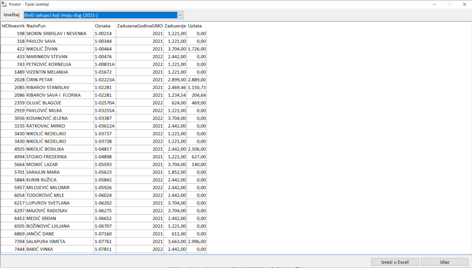Click the Prostor app icon in title bar

[4, 4]
